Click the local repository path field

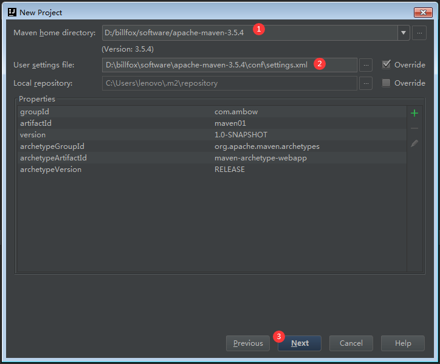[x=230, y=83]
